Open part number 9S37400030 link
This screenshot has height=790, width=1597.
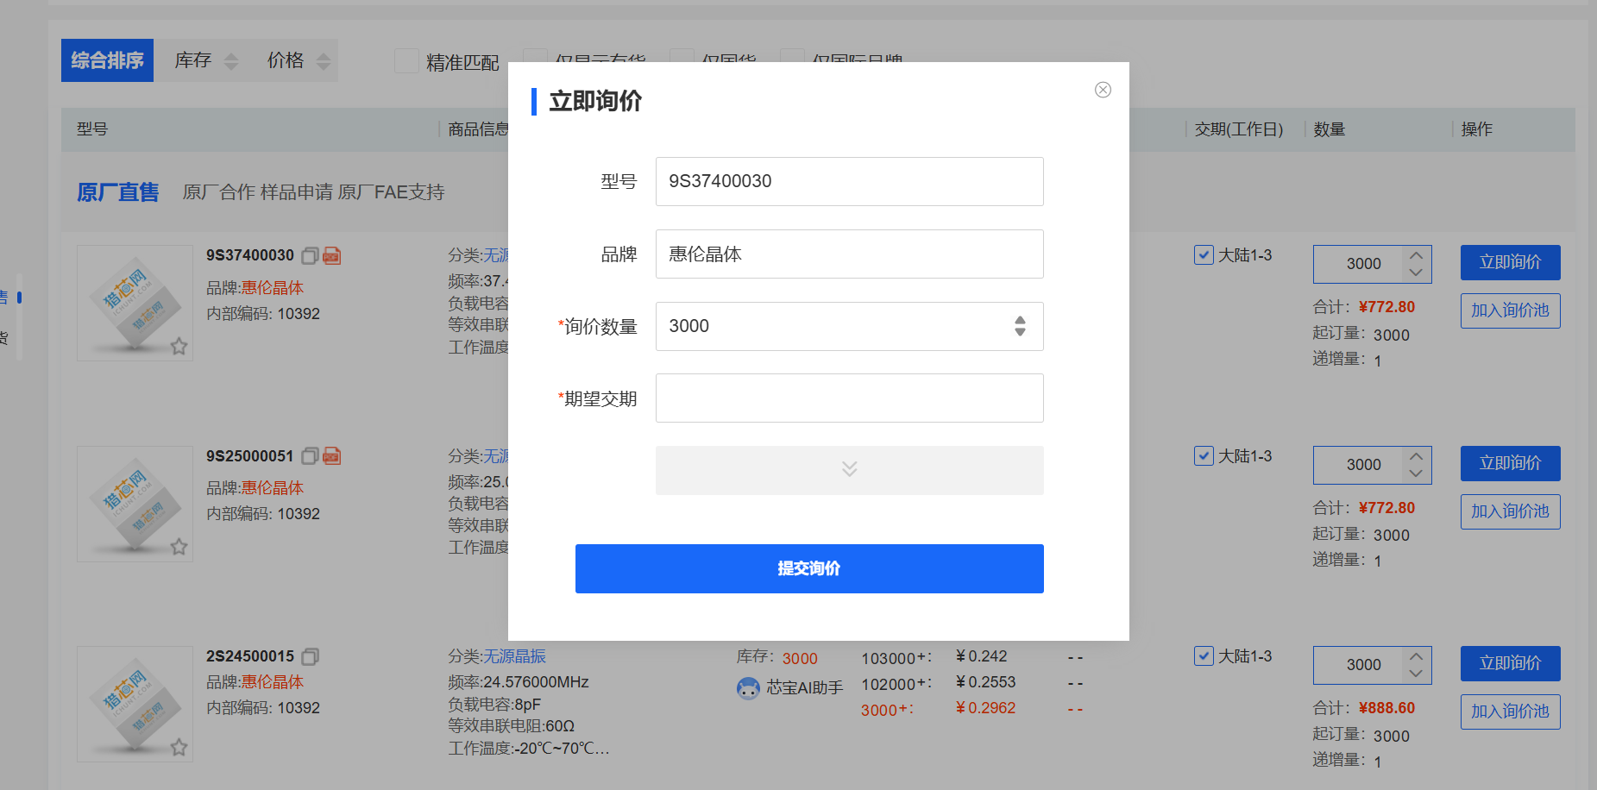pos(250,255)
